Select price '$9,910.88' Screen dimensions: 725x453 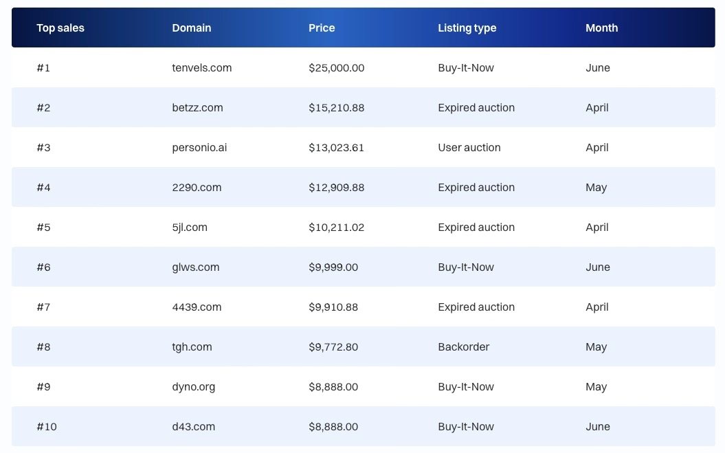pos(333,307)
